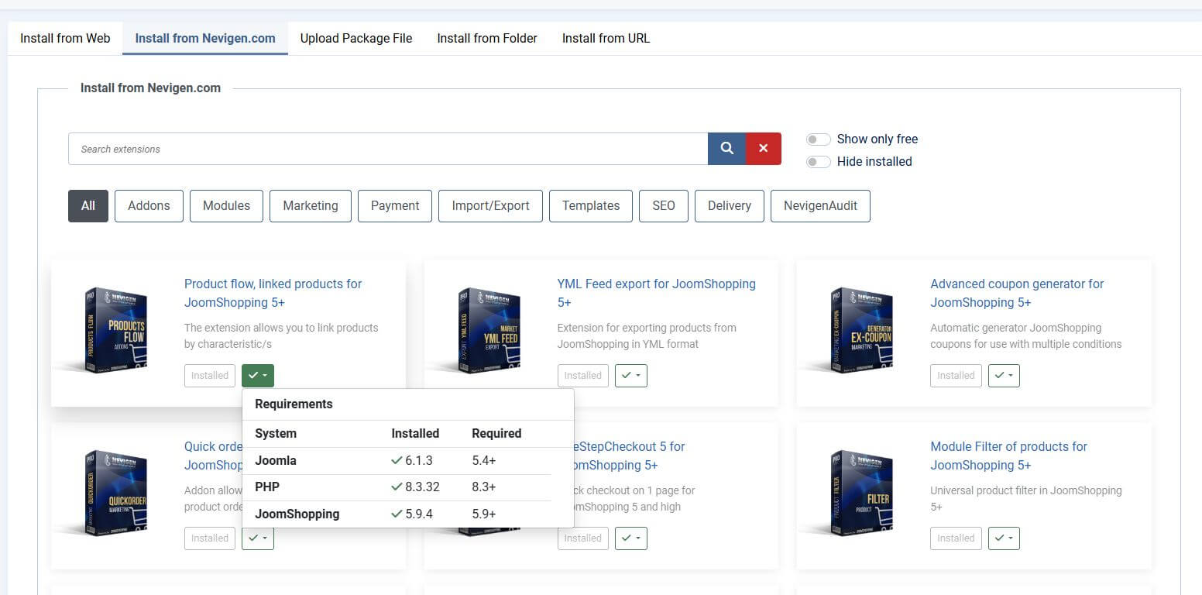
Task: Select Joomla row in Requirements table
Action: pyautogui.click(x=397, y=460)
